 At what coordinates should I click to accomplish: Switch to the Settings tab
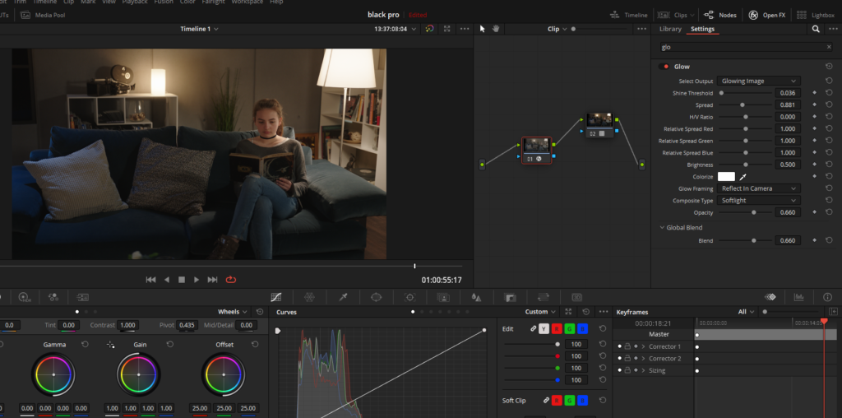pos(702,29)
